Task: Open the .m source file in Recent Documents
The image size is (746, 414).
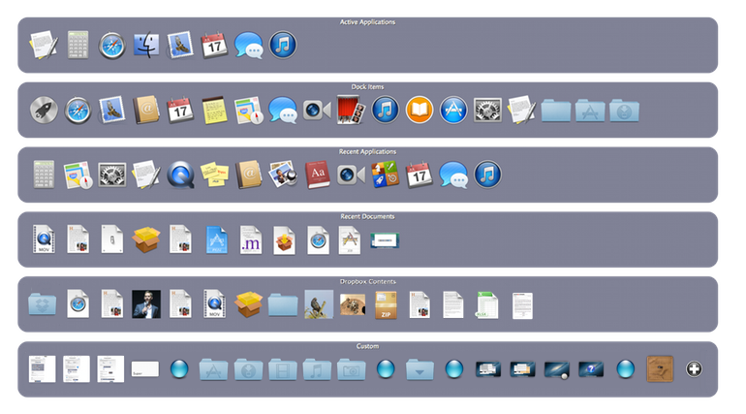Action: [x=249, y=239]
